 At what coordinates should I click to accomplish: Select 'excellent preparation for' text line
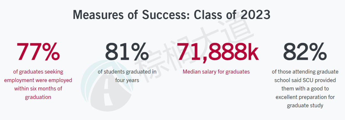click(x=305, y=97)
